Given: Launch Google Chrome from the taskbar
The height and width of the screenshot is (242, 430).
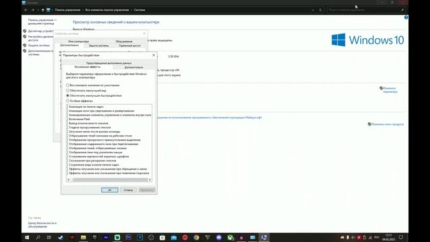Looking at the screenshot, I should tap(196, 237).
